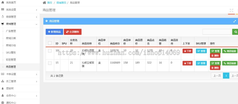This screenshot has width=238, height=104.
Task: Click green 管理 button for product ID 15
Action: [x=215, y=63]
